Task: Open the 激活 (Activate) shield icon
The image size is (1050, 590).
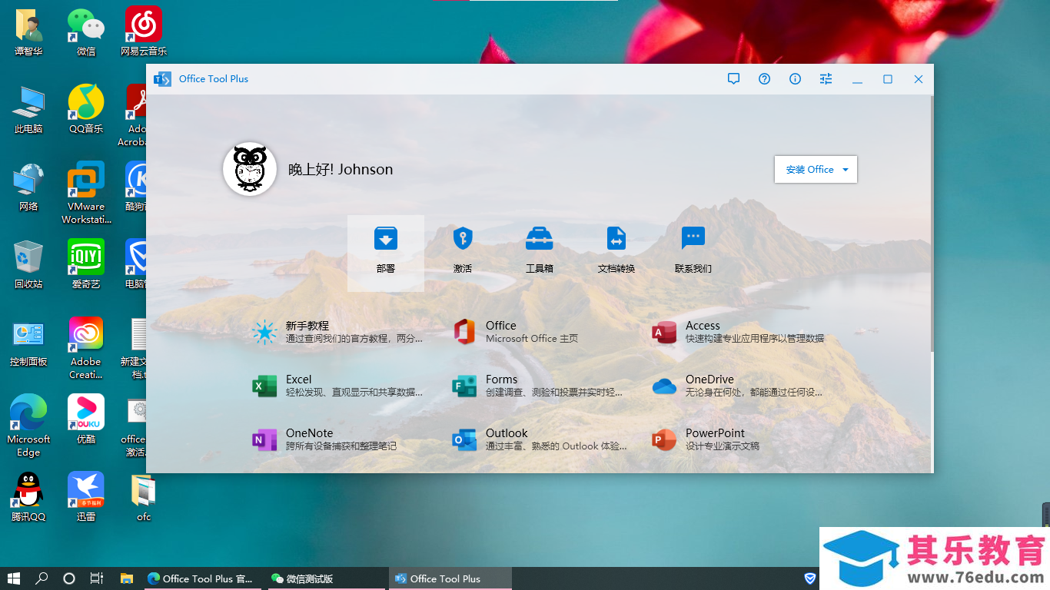Action: (463, 239)
